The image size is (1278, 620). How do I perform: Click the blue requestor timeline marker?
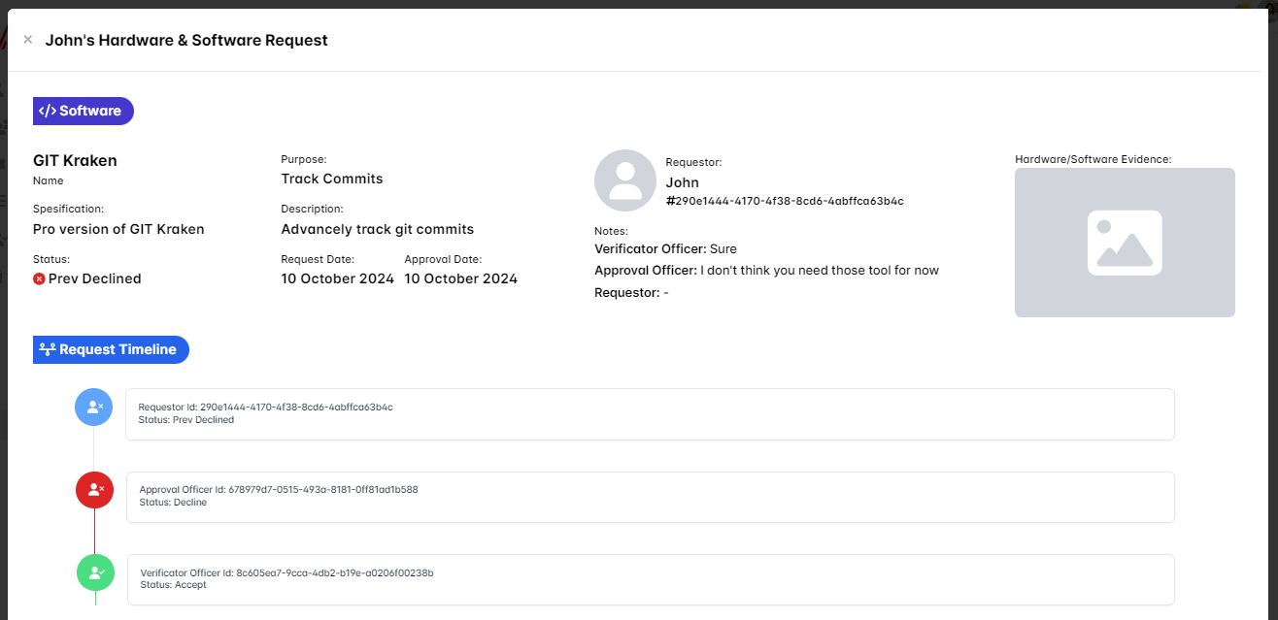[94, 407]
